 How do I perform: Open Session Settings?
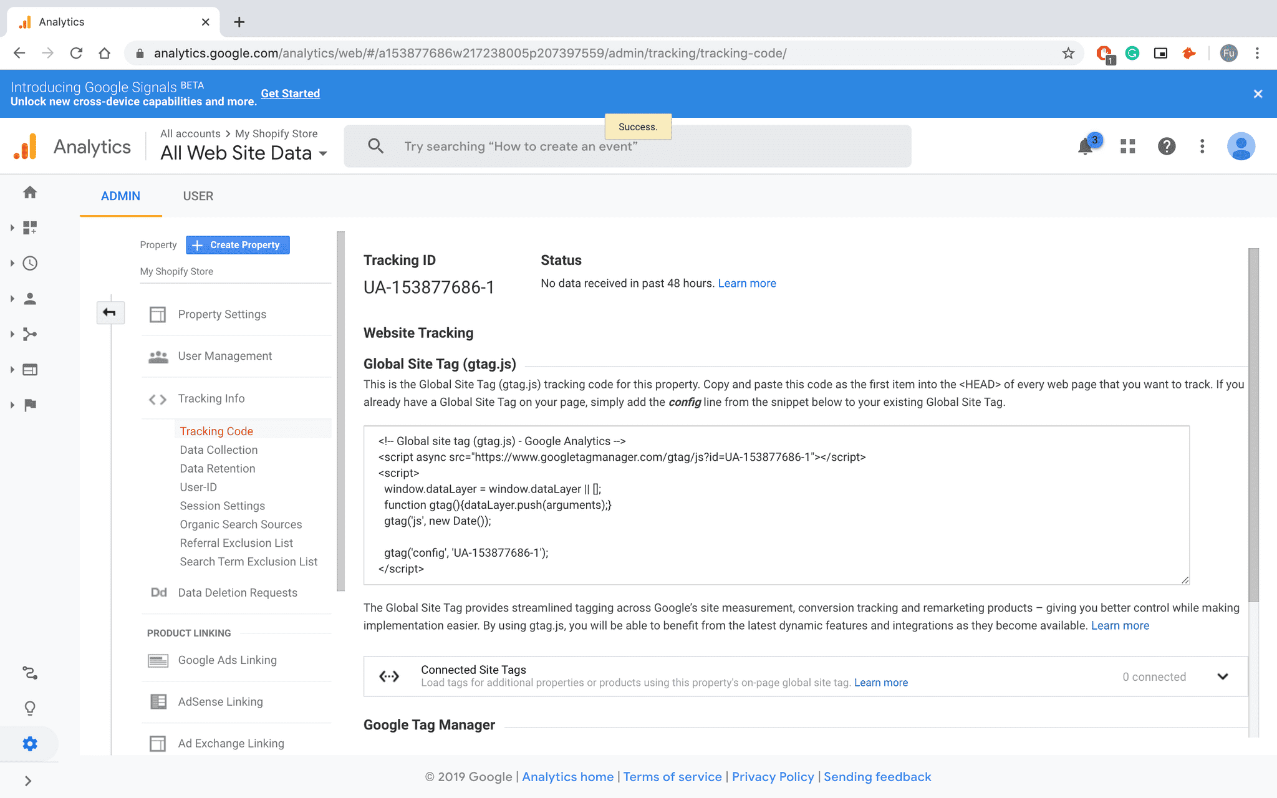222,506
